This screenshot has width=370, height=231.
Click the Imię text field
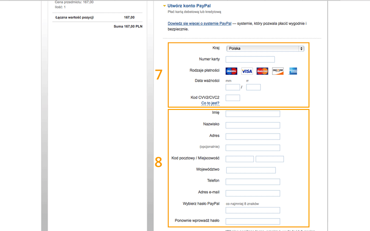coord(253,114)
